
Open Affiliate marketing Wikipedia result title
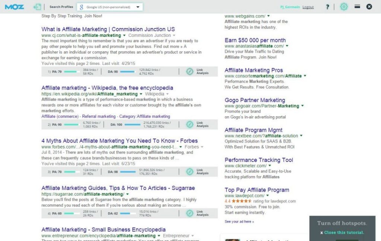(x=107, y=88)
